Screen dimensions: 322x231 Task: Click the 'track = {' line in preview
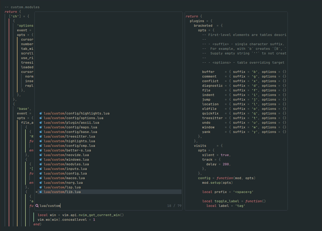pos(211,159)
